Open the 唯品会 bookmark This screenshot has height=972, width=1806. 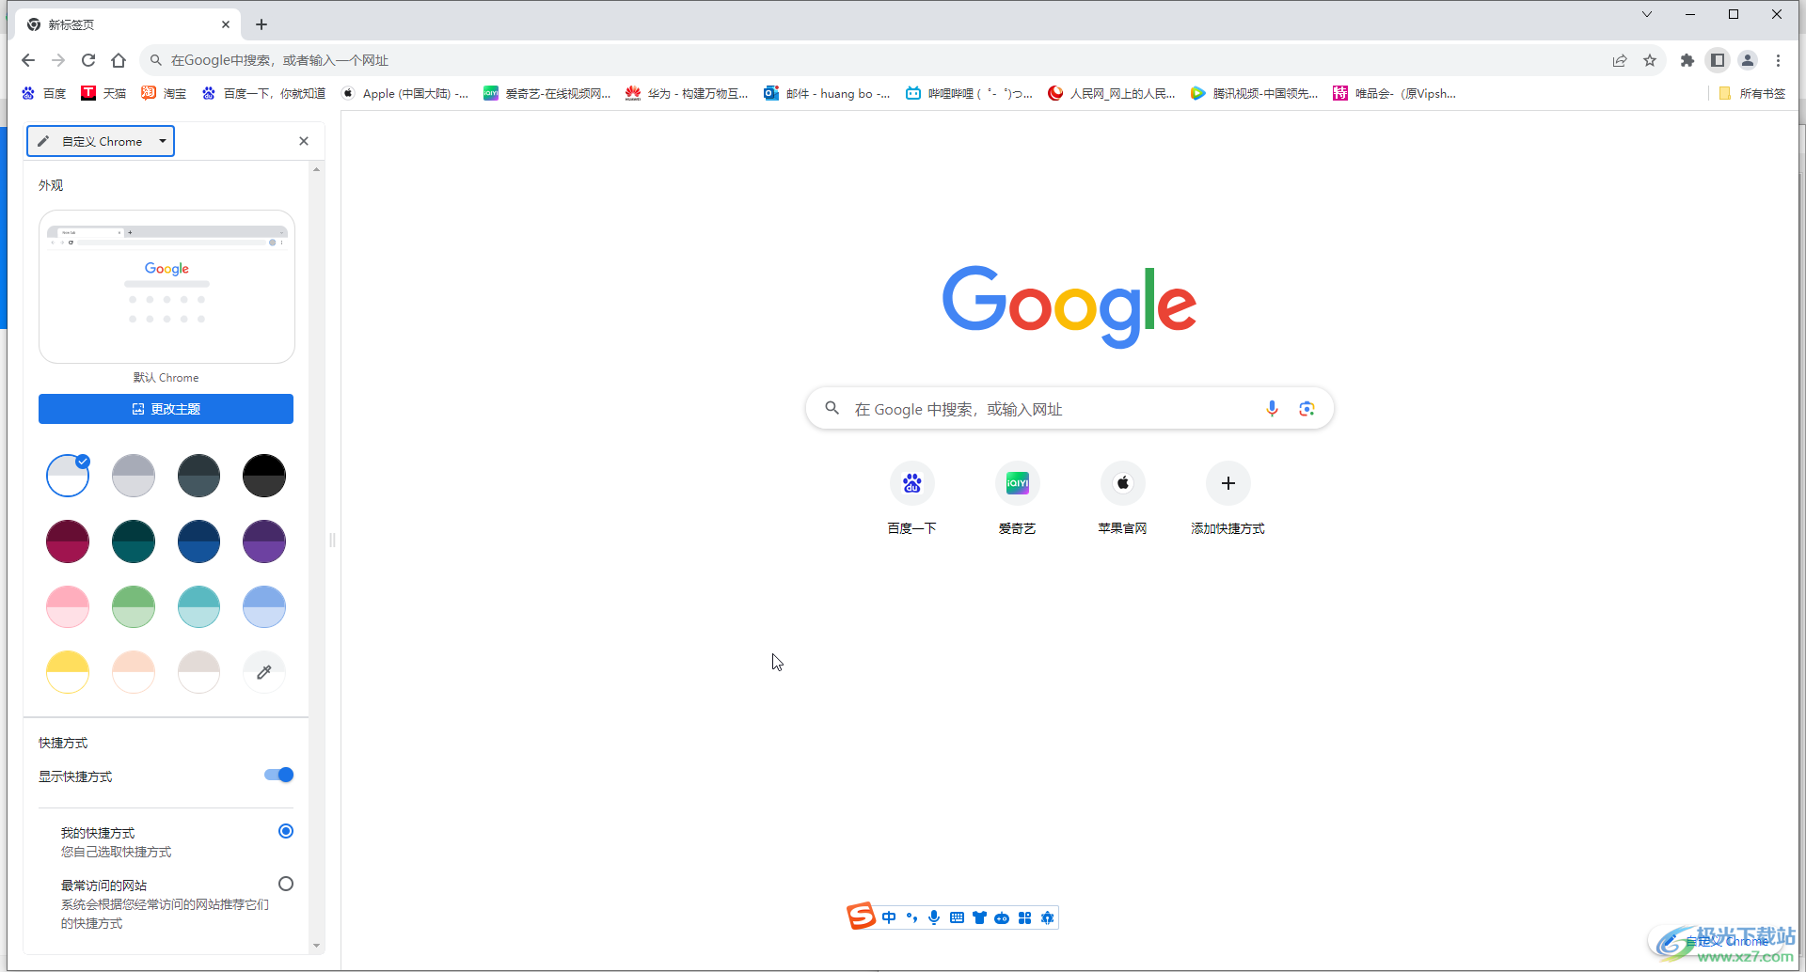[1395, 93]
